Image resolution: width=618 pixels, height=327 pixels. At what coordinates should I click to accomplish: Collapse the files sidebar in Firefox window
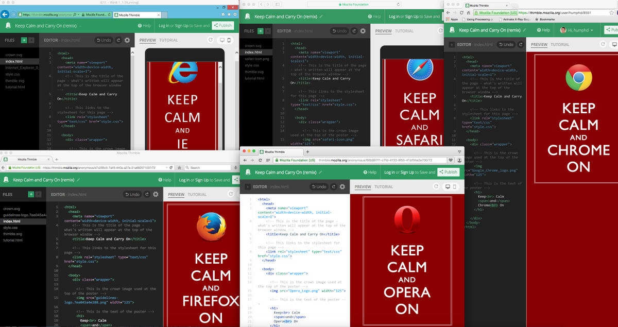point(38,194)
